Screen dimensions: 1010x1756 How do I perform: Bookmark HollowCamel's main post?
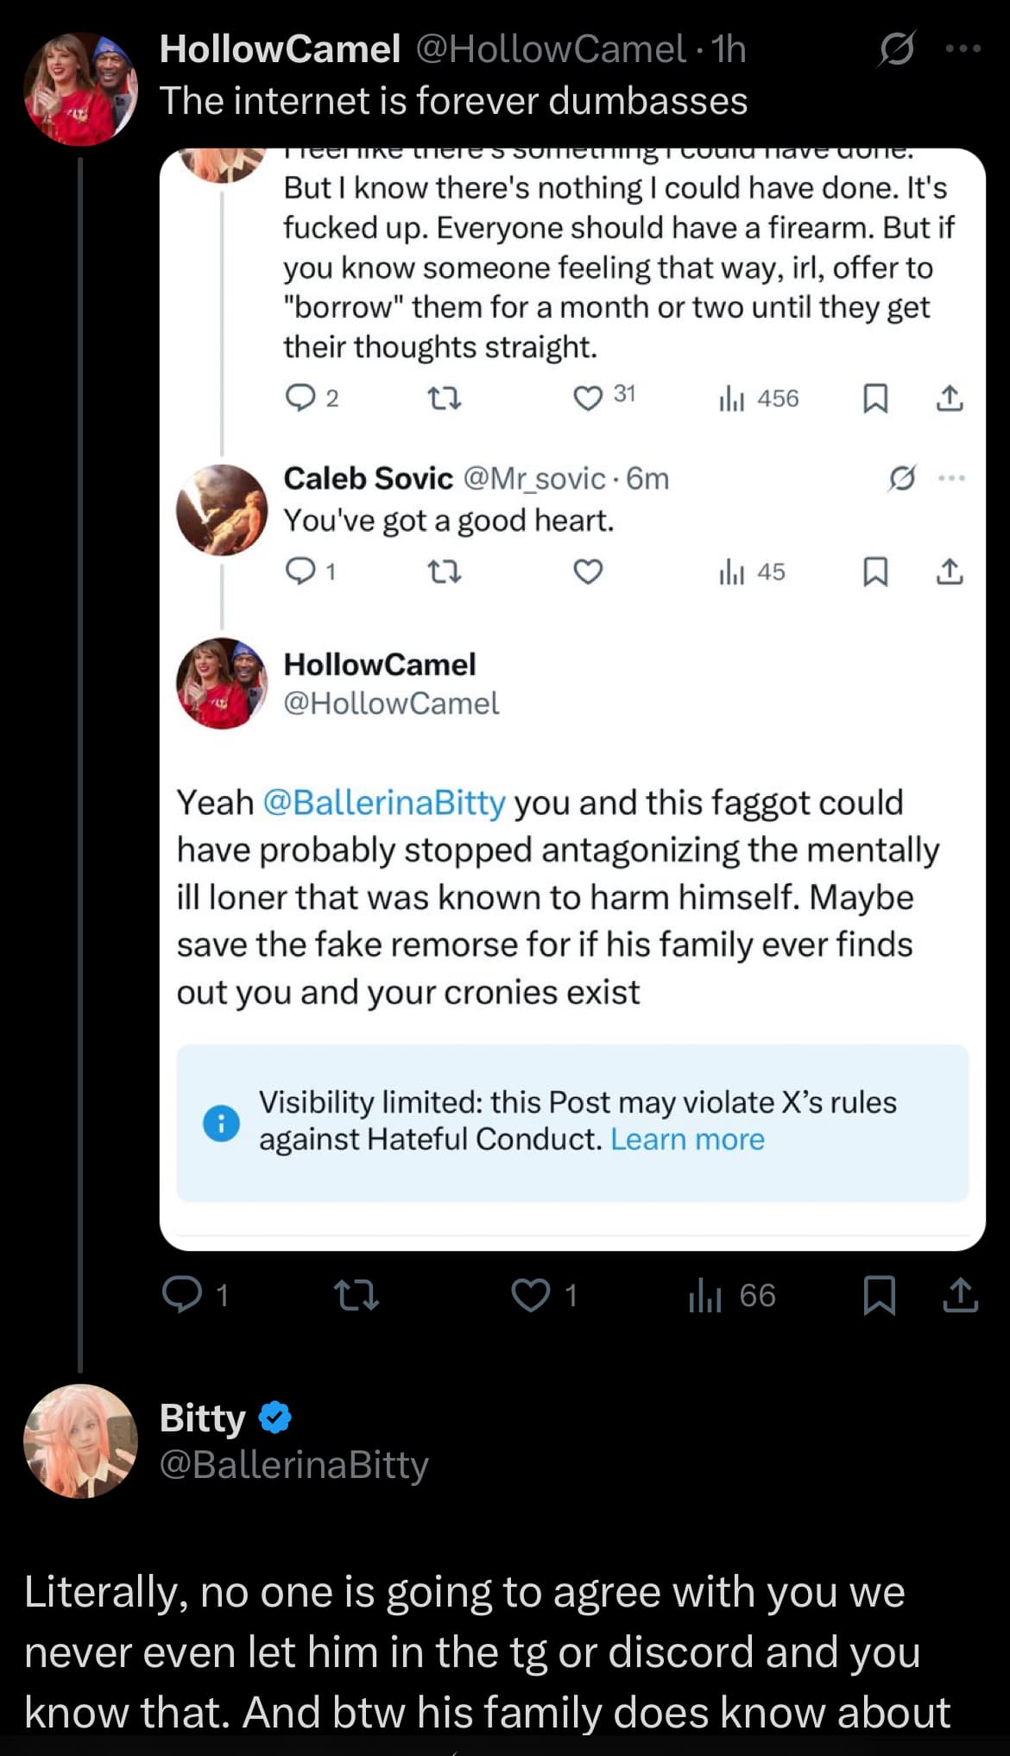[x=879, y=1295]
